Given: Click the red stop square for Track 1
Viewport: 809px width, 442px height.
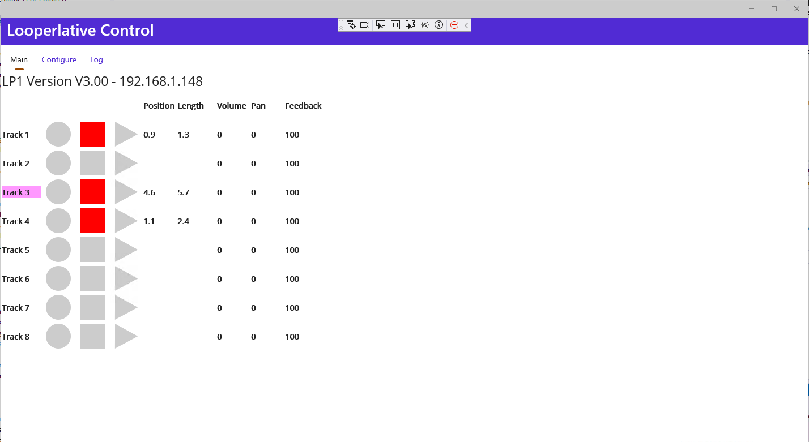Looking at the screenshot, I should click(x=92, y=134).
